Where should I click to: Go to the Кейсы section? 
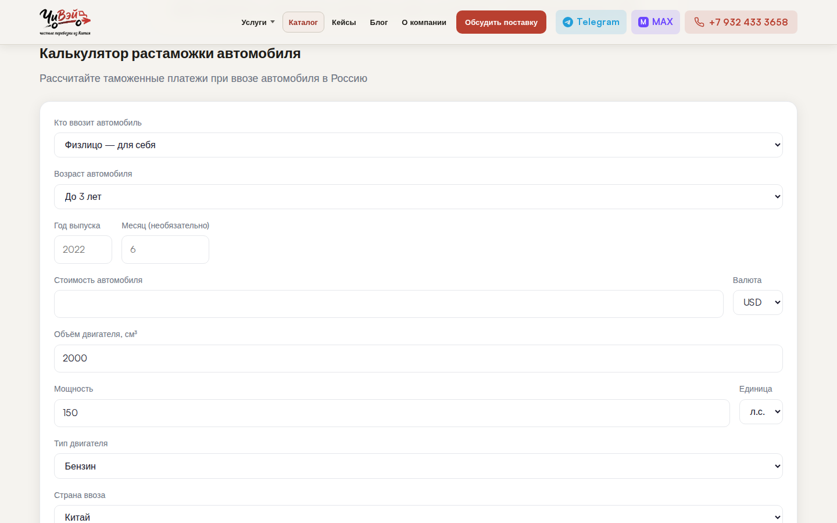(344, 22)
